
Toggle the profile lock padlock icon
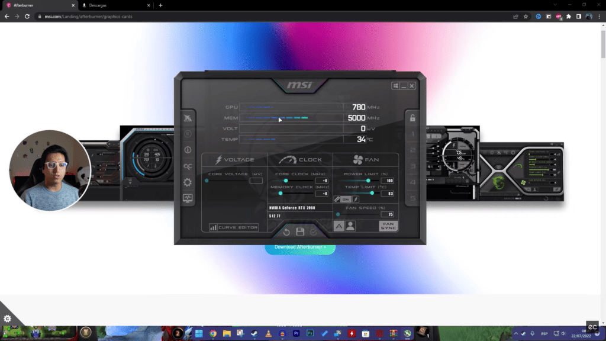(412, 118)
